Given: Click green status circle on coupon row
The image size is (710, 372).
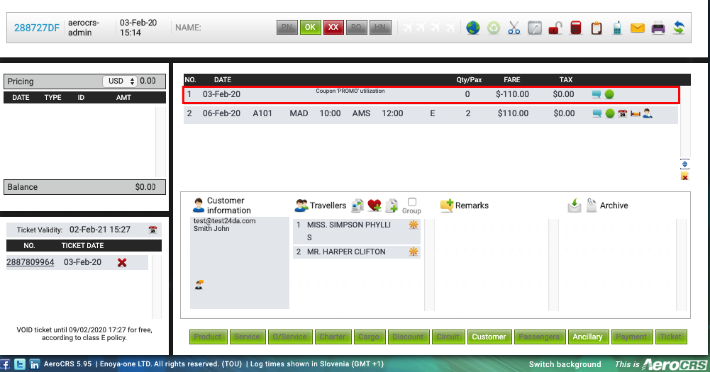Looking at the screenshot, I should pyautogui.click(x=609, y=94).
